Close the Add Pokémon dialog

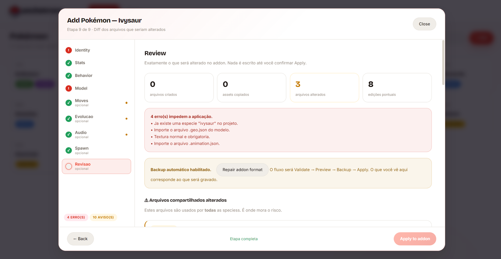pyautogui.click(x=424, y=24)
